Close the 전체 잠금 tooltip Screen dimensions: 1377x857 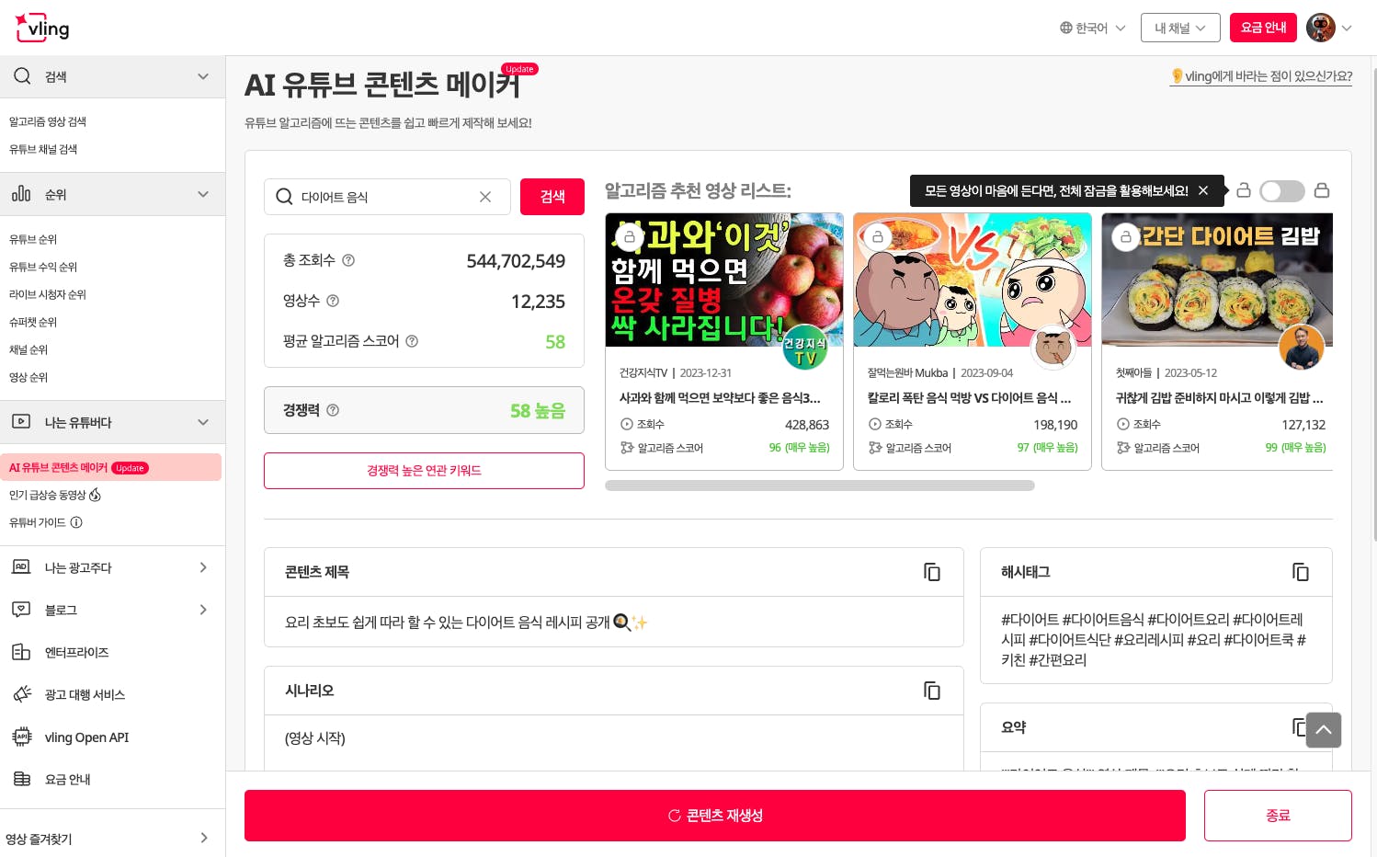[x=1203, y=190]
